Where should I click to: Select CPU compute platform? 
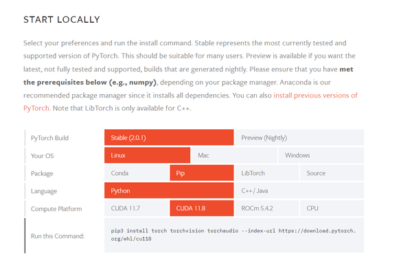point(332,208)
